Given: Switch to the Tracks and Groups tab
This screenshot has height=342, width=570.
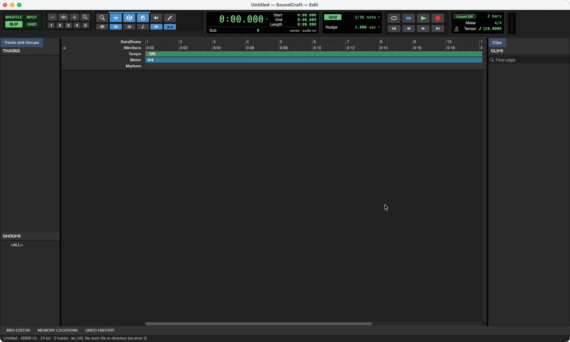Looking at the screenshot, I should click(x=22, y=42).
